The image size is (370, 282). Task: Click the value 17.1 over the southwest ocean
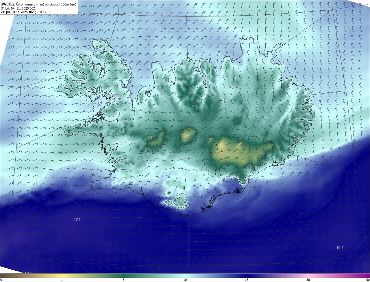[77, 220]
